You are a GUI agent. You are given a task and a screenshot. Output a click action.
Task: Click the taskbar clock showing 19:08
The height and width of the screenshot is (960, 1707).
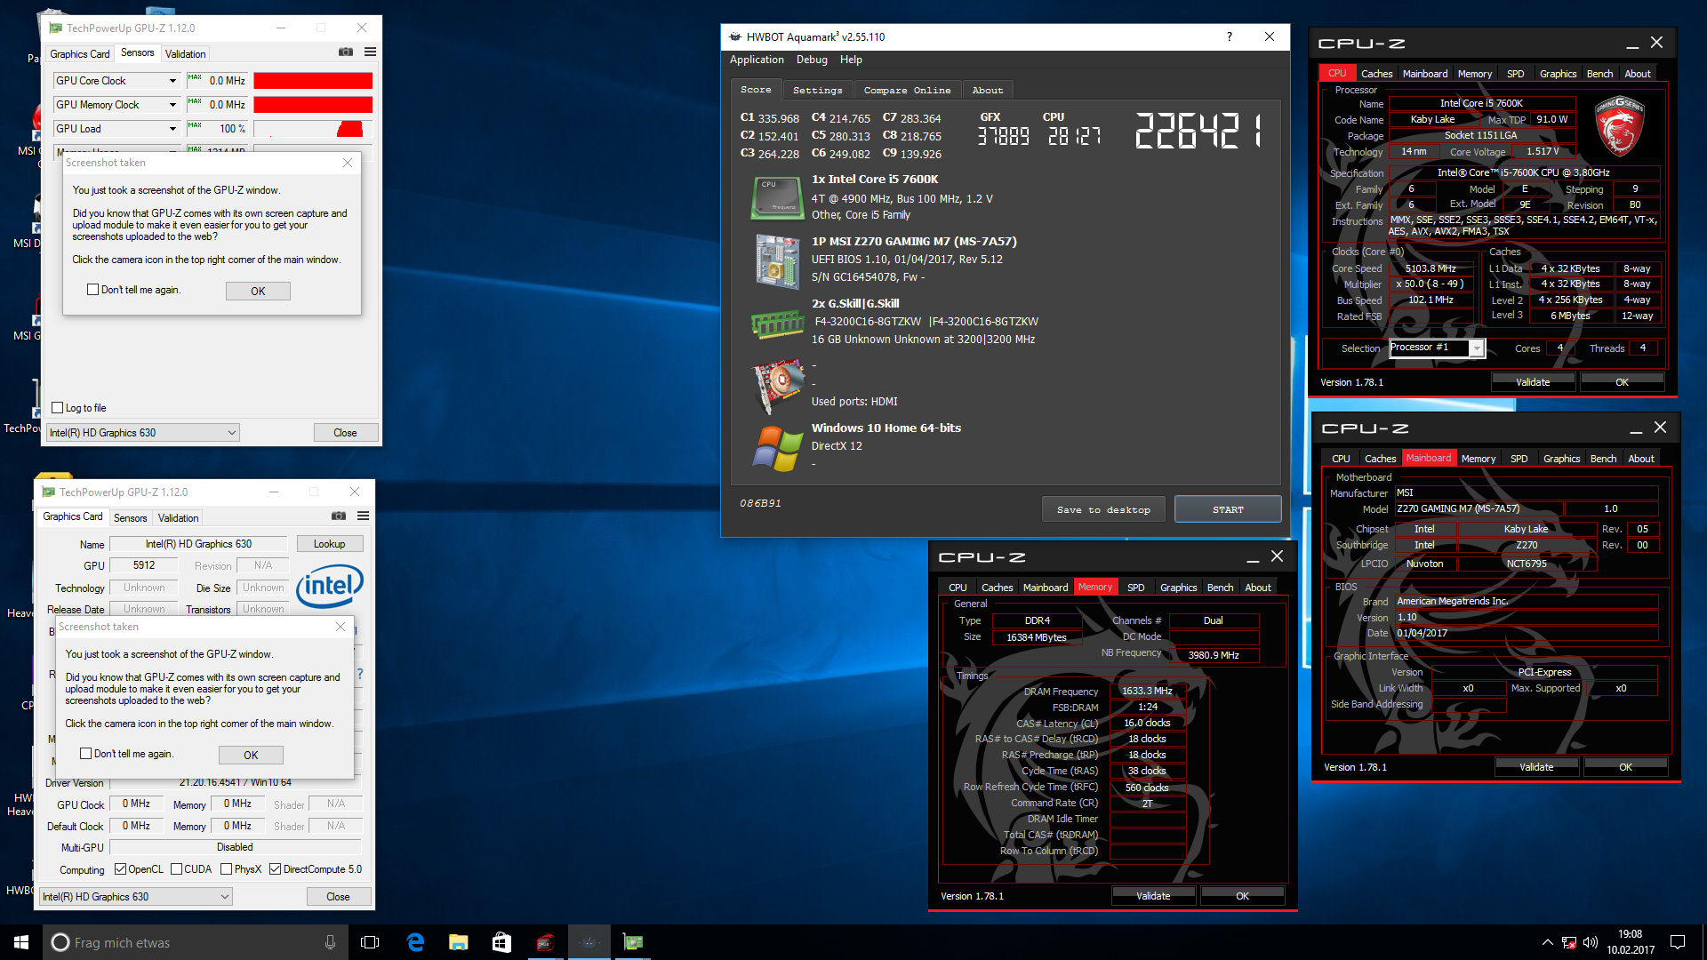(x=1630, y=942)
